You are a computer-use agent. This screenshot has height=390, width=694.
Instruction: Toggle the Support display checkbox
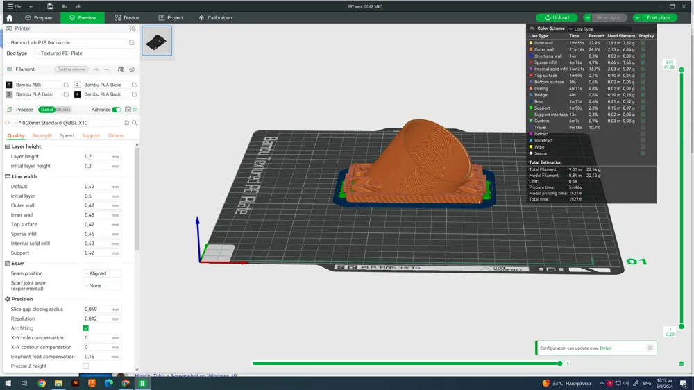[643, 108]
